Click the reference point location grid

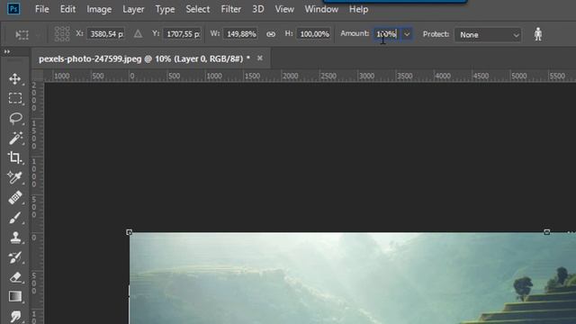(x=62, y=34)
